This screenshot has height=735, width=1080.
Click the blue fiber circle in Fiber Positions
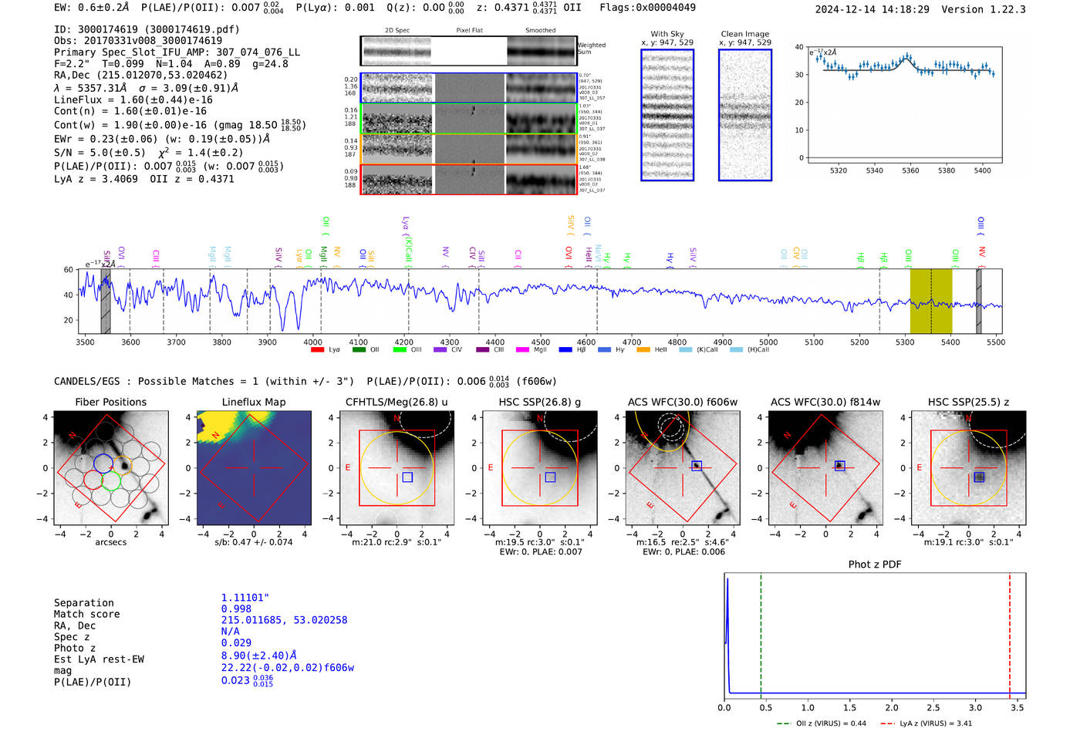(103, 463)
